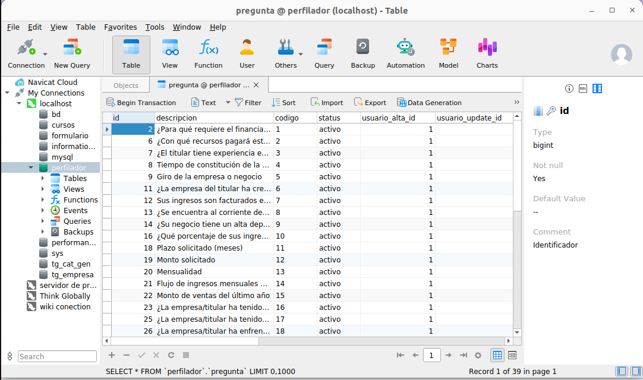This screenshot has height=380, width=643.
Task: Click the Export button
Action: [370, 103]
